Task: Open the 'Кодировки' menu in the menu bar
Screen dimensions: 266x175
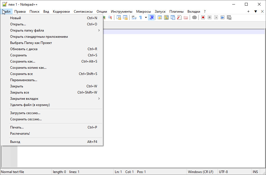Action: 61,12
